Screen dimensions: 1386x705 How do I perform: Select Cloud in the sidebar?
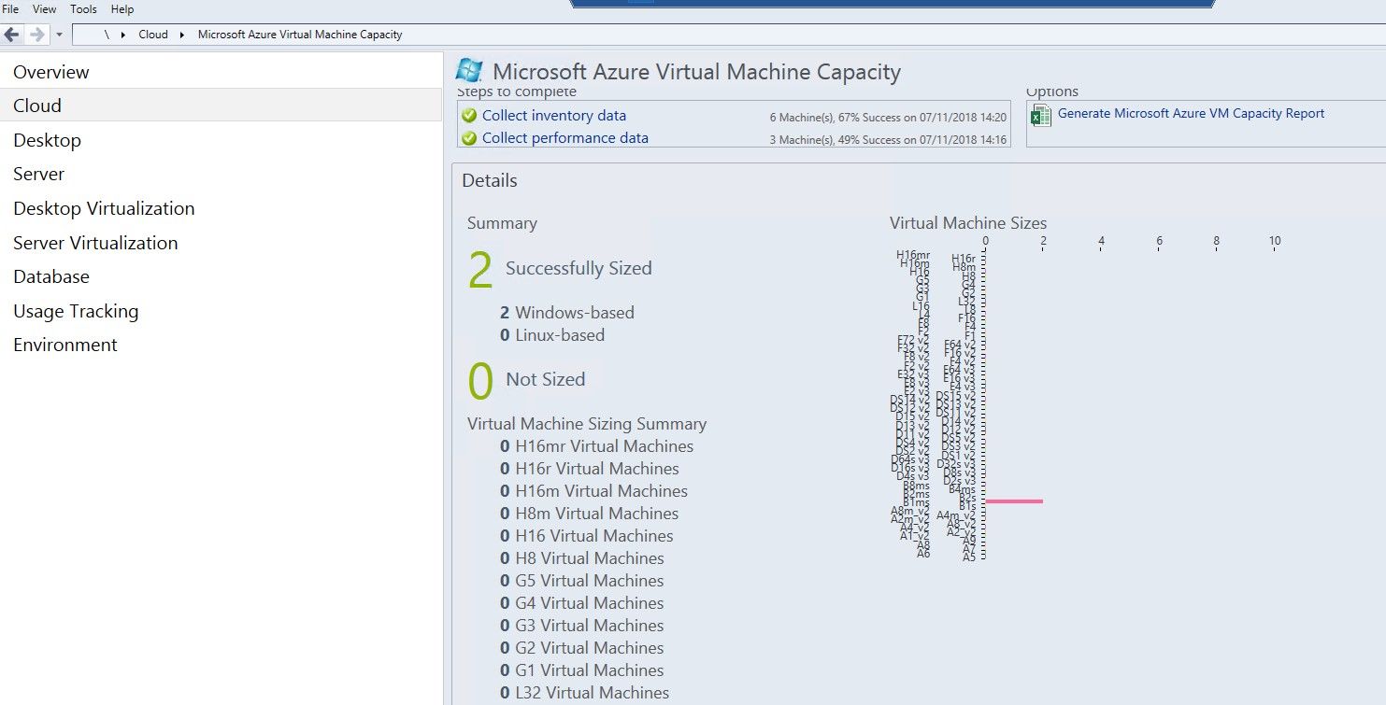pos(221,106)
